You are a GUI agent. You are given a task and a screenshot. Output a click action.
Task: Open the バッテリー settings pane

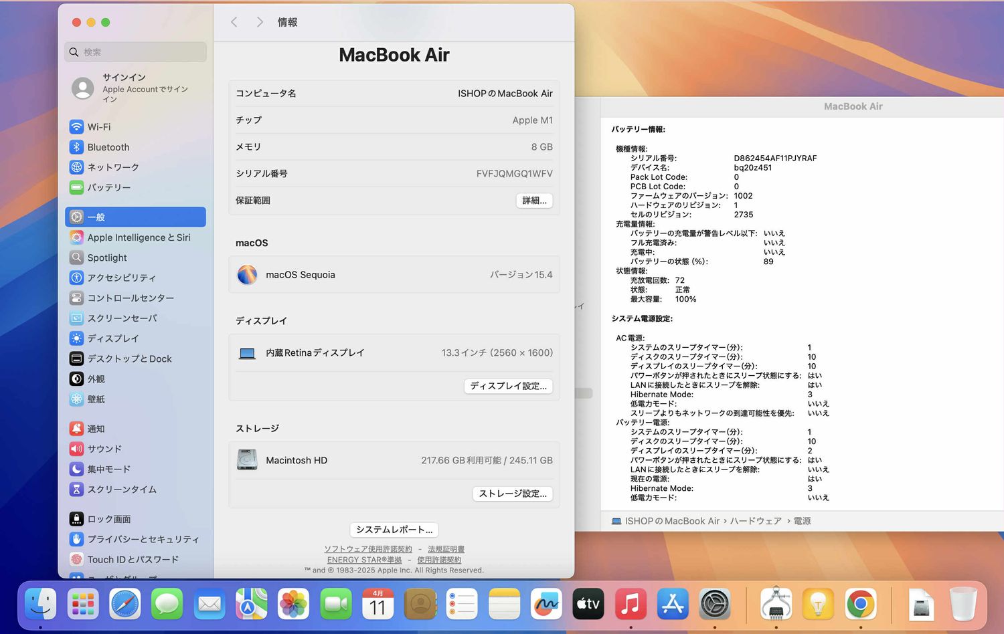pos(108,187)
